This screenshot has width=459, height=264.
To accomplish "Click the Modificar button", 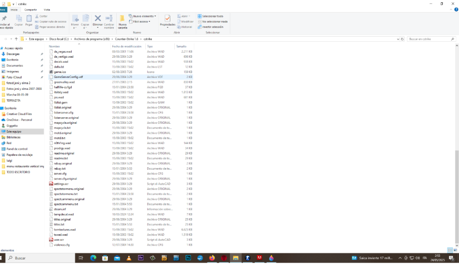I will click(x=185, y=22).
